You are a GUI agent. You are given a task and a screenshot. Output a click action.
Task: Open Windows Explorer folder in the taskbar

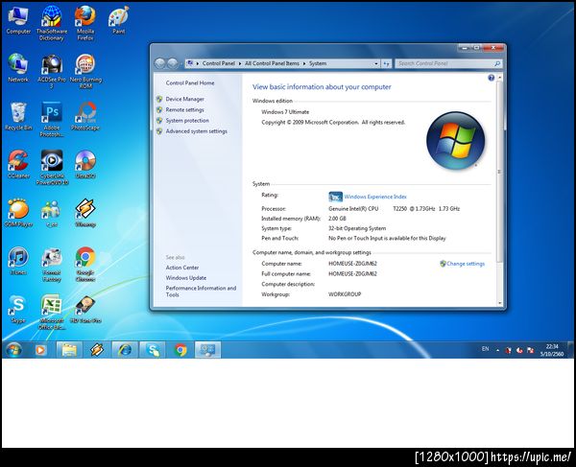tap(69, 350)
